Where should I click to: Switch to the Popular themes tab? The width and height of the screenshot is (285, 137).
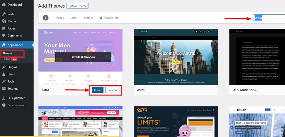click(x=61, y=18)
